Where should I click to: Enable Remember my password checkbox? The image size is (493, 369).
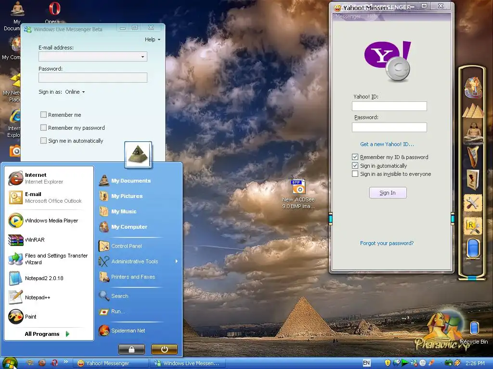(43, 128)
